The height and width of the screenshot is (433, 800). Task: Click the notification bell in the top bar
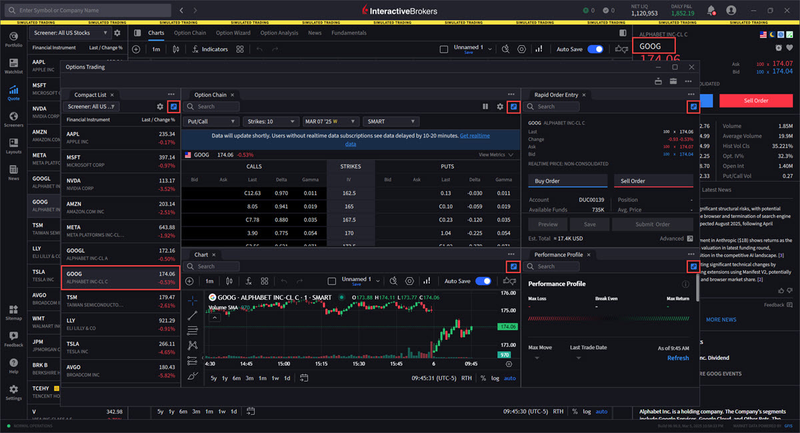click(711, 11)
